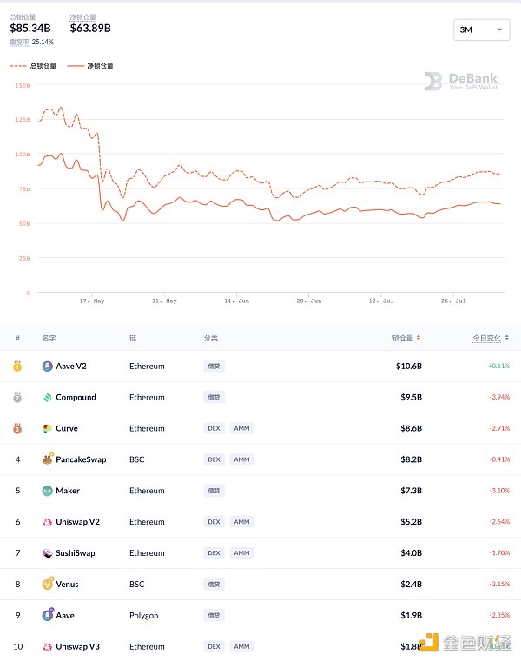Sort table by 锁仓量 column

click(406, 338)
